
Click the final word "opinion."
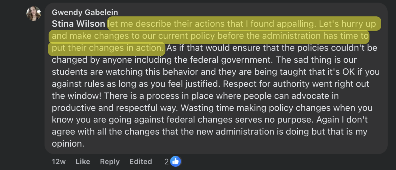tap(68, 144)
